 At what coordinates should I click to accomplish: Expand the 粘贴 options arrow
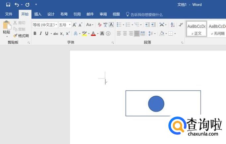(x=7, y=36)
